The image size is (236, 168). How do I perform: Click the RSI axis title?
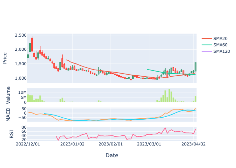(x=11, y=134)
